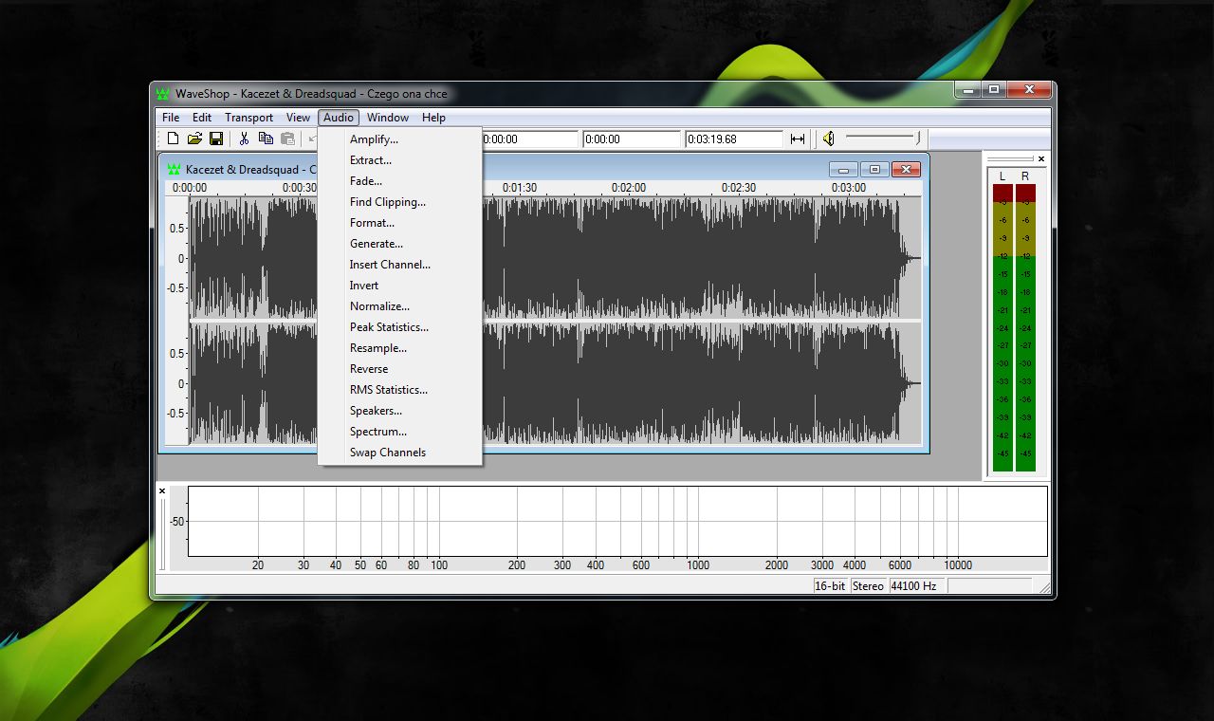Choose Normalize... from the Audio menu
Viewport: 1214px width, 721px height.
[400, 306]
